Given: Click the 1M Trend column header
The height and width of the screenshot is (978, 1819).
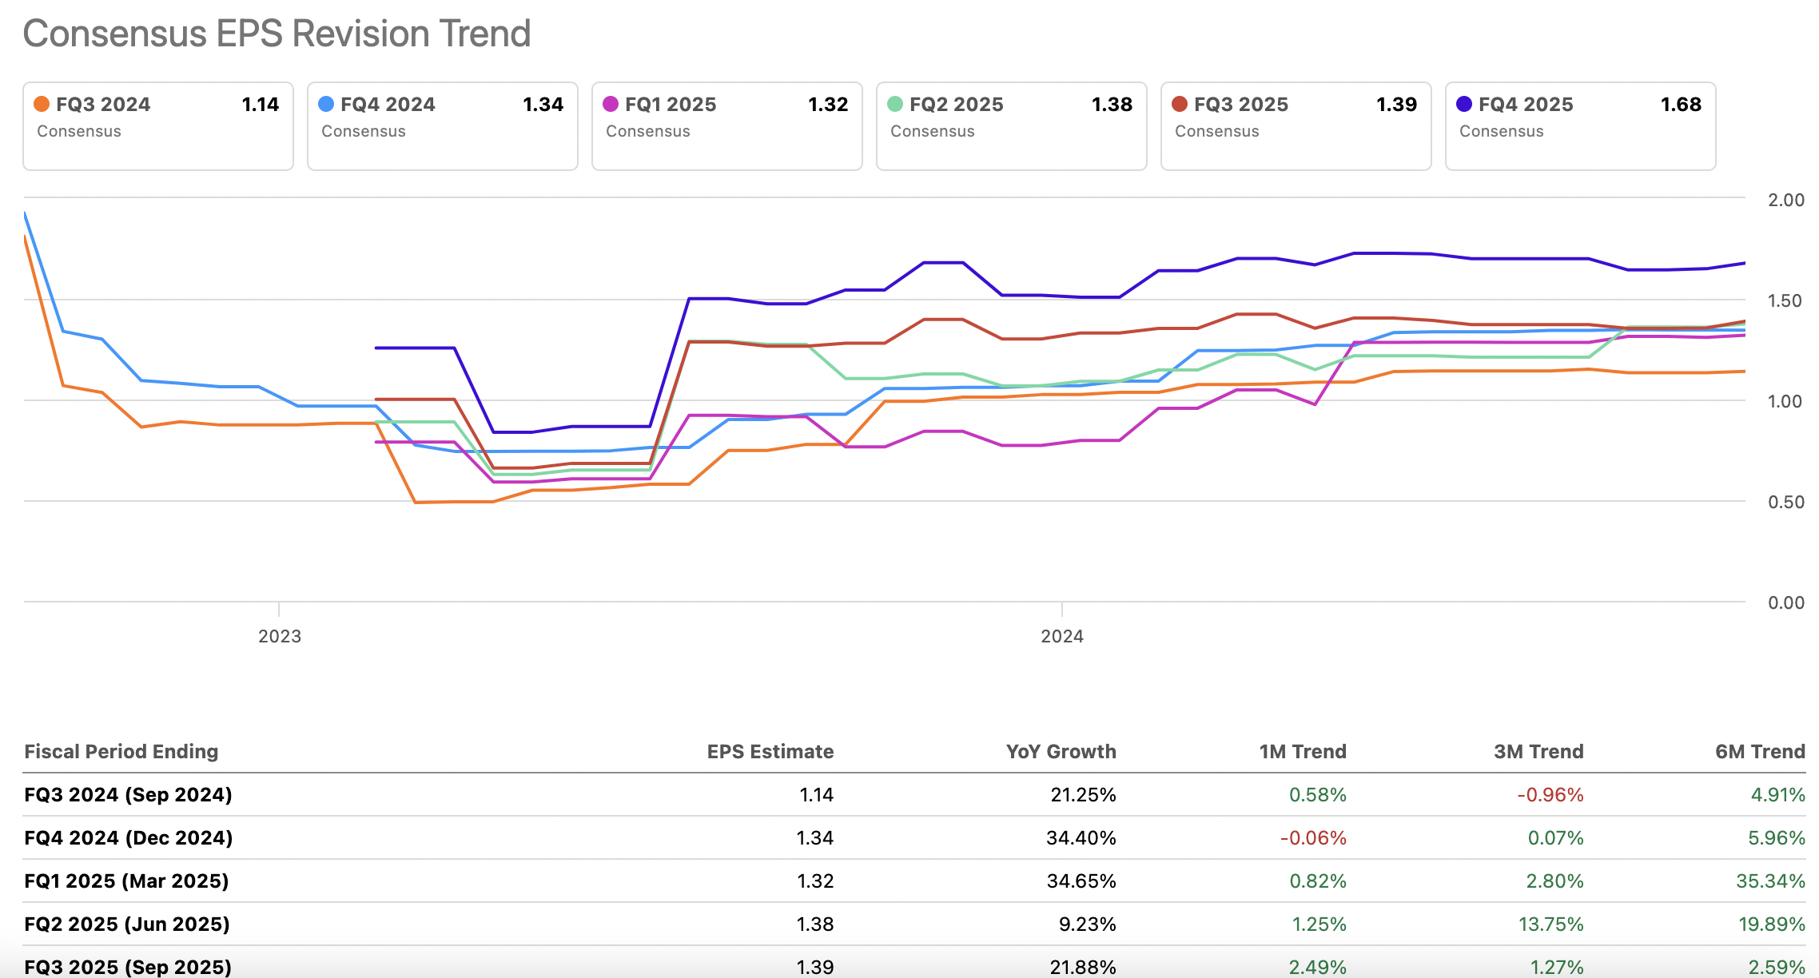Looking at the screenshot, I should pyautogui.click(x=1303, y=752).
